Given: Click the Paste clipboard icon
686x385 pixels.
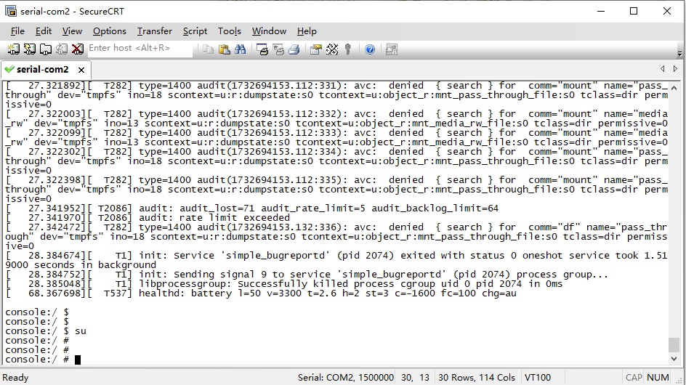Looking at the screenshot, I should (224, 49).
